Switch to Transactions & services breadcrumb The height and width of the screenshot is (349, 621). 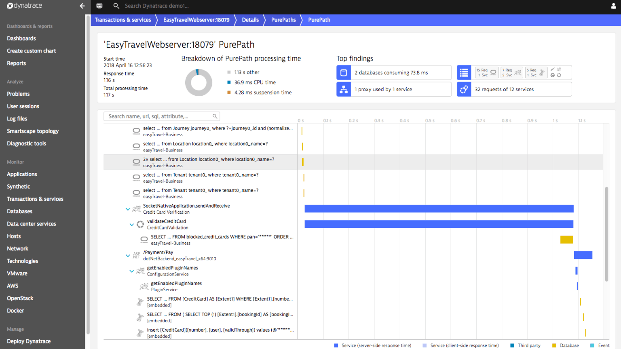pyautogui.click(x=123, y=19)
